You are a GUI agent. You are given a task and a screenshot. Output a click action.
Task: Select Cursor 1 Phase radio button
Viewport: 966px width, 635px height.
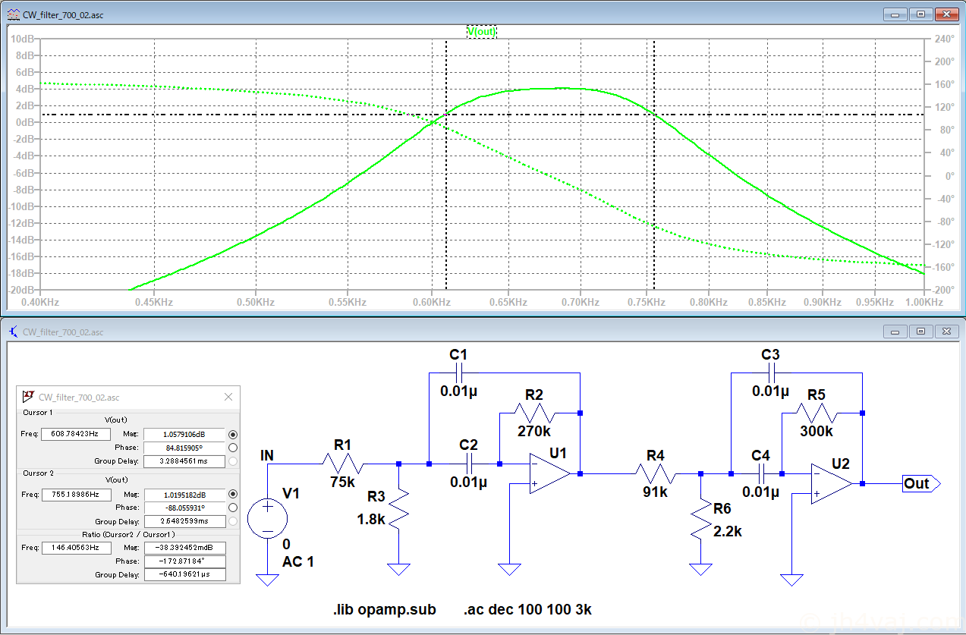click(x=233, y=448)
